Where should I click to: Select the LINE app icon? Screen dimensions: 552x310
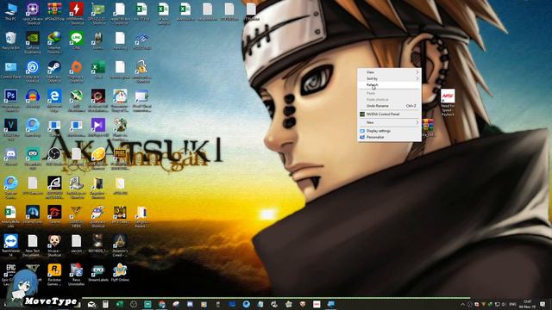point(76,40)
